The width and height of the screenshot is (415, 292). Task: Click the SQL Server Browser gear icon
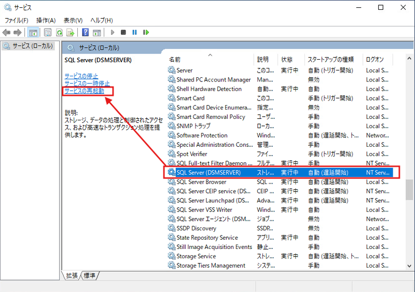[172, 182]
